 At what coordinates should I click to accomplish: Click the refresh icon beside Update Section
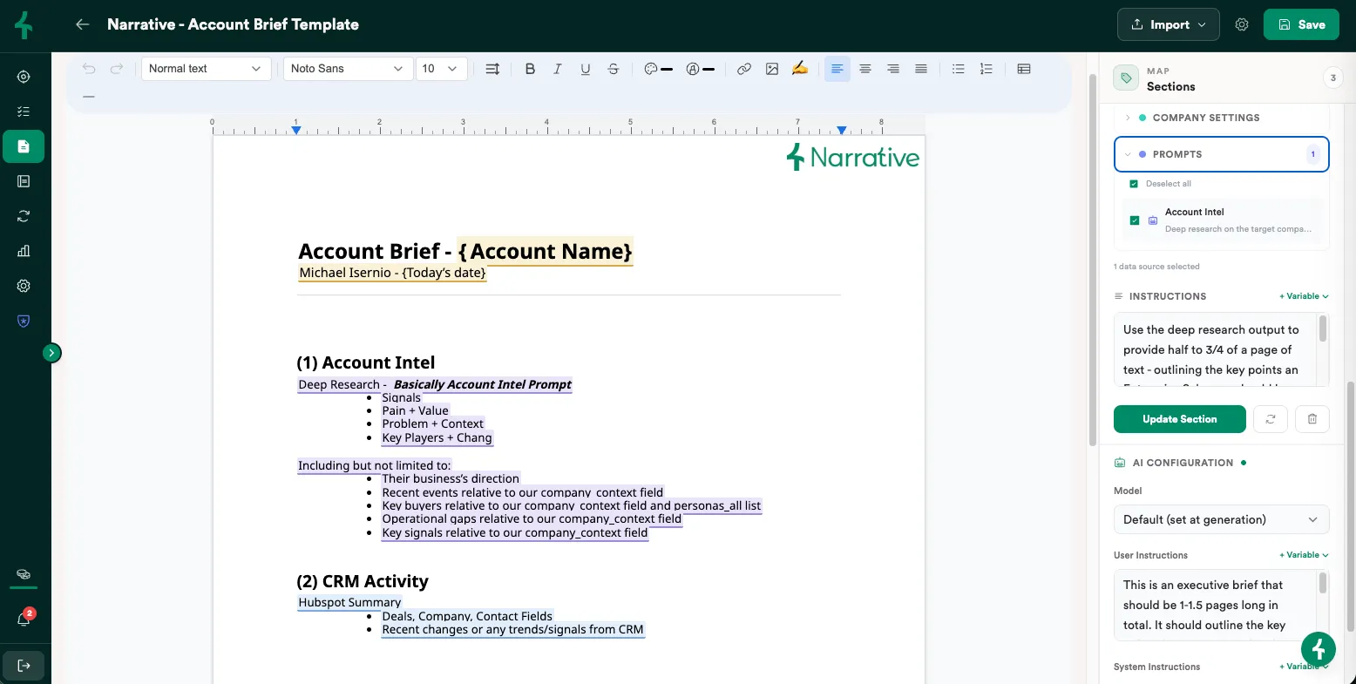tap(1271, 419)
